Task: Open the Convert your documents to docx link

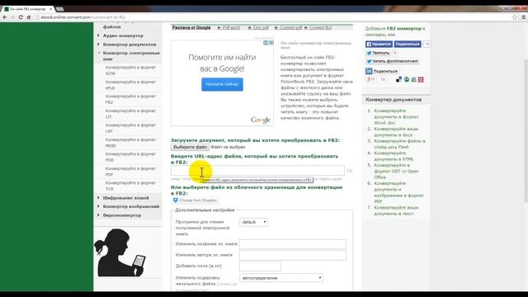Action: pos(396,132)
